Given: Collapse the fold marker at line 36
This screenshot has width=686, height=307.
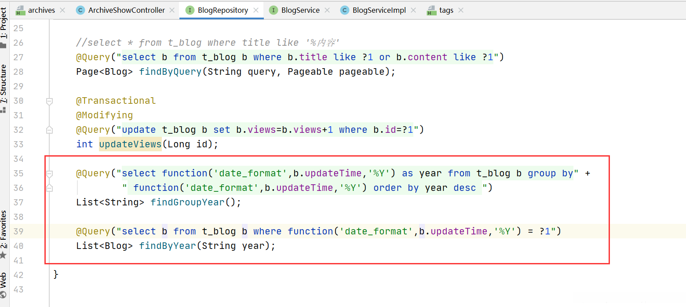Looking at the screenshot, I should click(x=49, y=187).
